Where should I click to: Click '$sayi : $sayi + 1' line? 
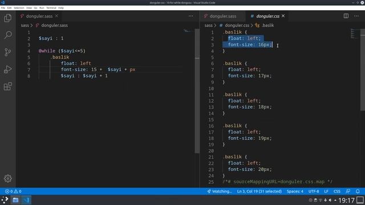(84, 76)
